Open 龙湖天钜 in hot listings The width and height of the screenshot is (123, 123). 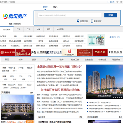(79, 46)
